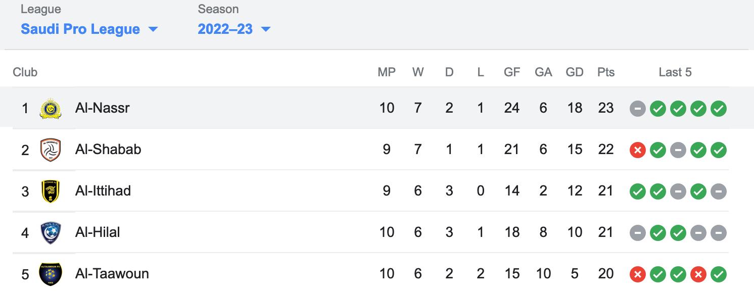754x292 pixels.
Task: Click Al-Nassr's most recent green win icon
Action: tap(719, 109)
